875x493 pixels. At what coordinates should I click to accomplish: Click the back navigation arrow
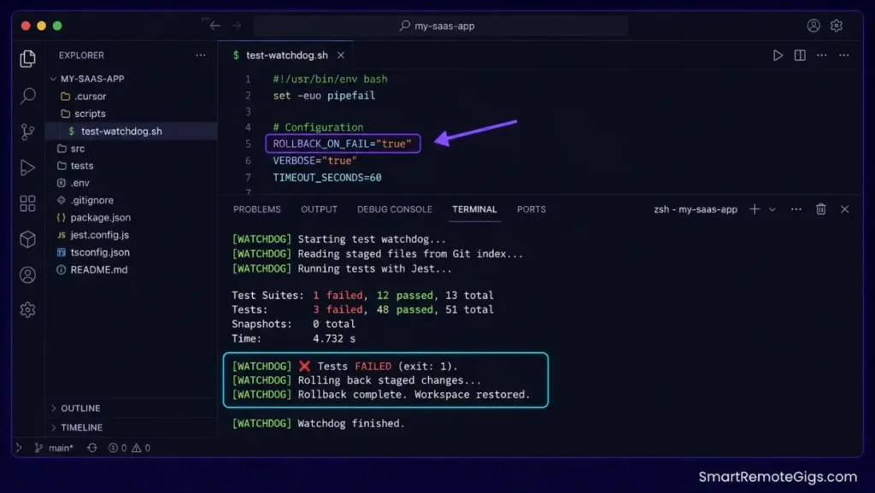pyautogui.click(x=214, y=26)
